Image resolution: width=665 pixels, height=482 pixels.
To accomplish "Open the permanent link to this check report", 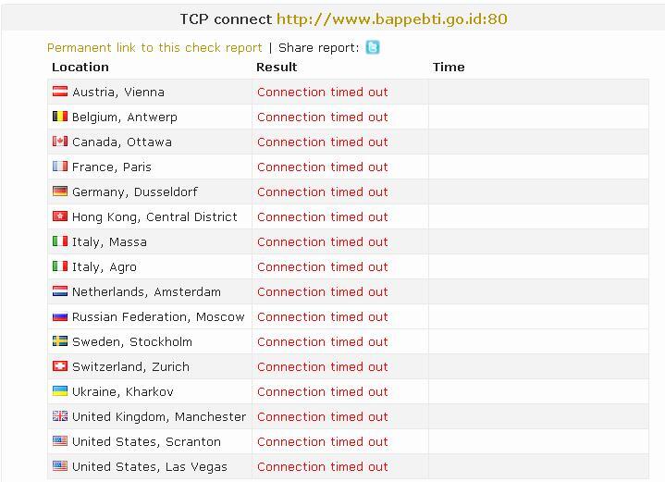I will (x=154, y=47).
